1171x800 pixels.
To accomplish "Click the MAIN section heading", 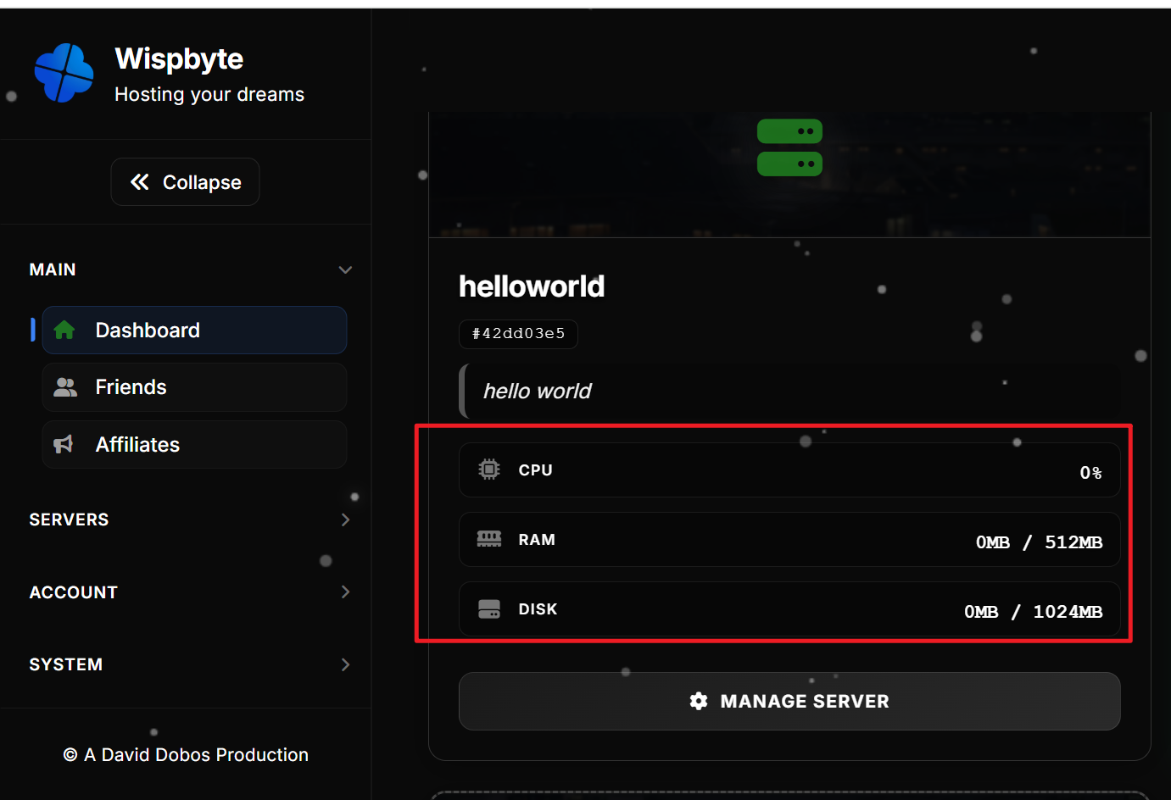I will point(53,269).
